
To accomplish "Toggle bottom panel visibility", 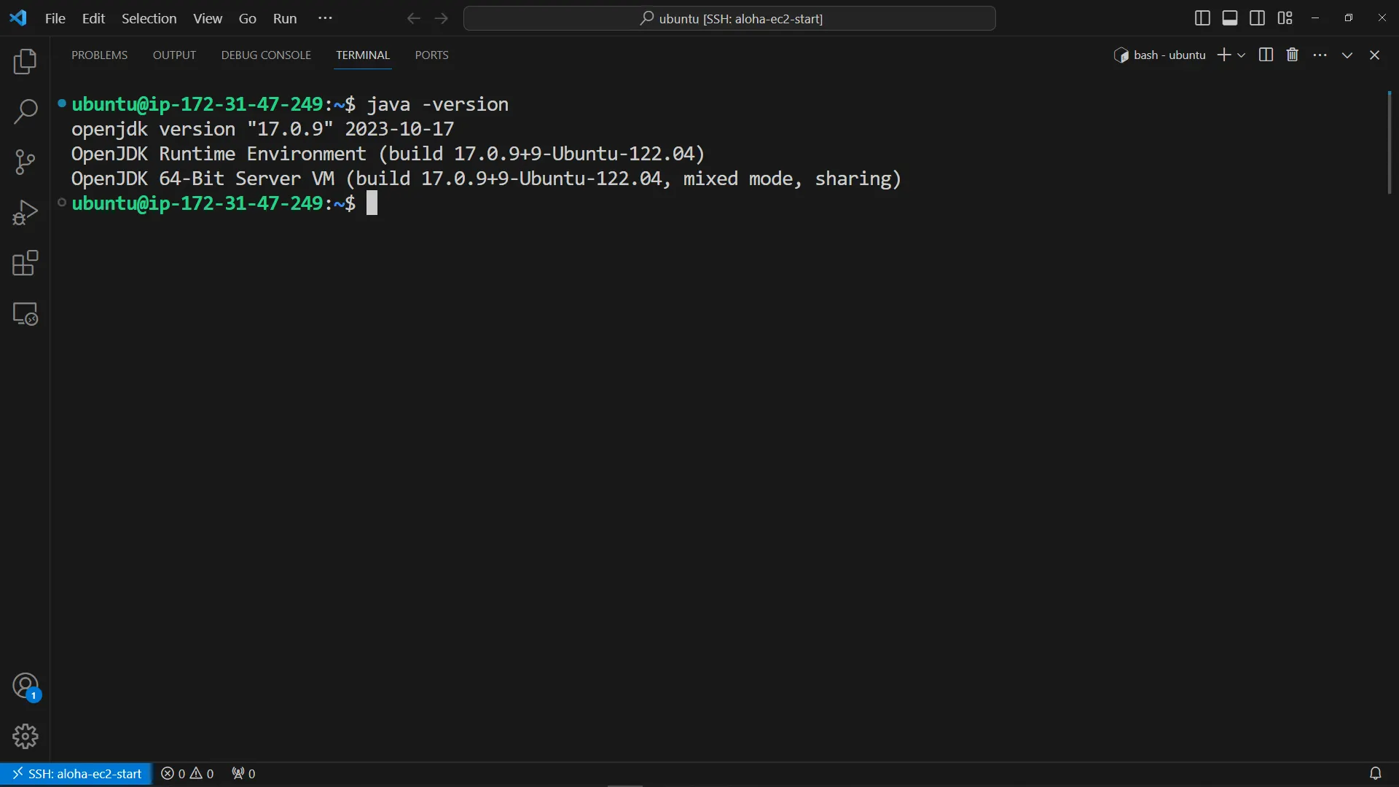I will click(x=1230, y=18).
